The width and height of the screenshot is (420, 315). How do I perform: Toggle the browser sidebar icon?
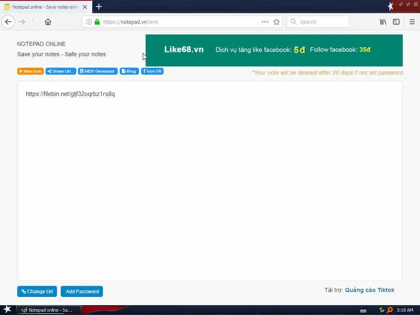(396, 22)
